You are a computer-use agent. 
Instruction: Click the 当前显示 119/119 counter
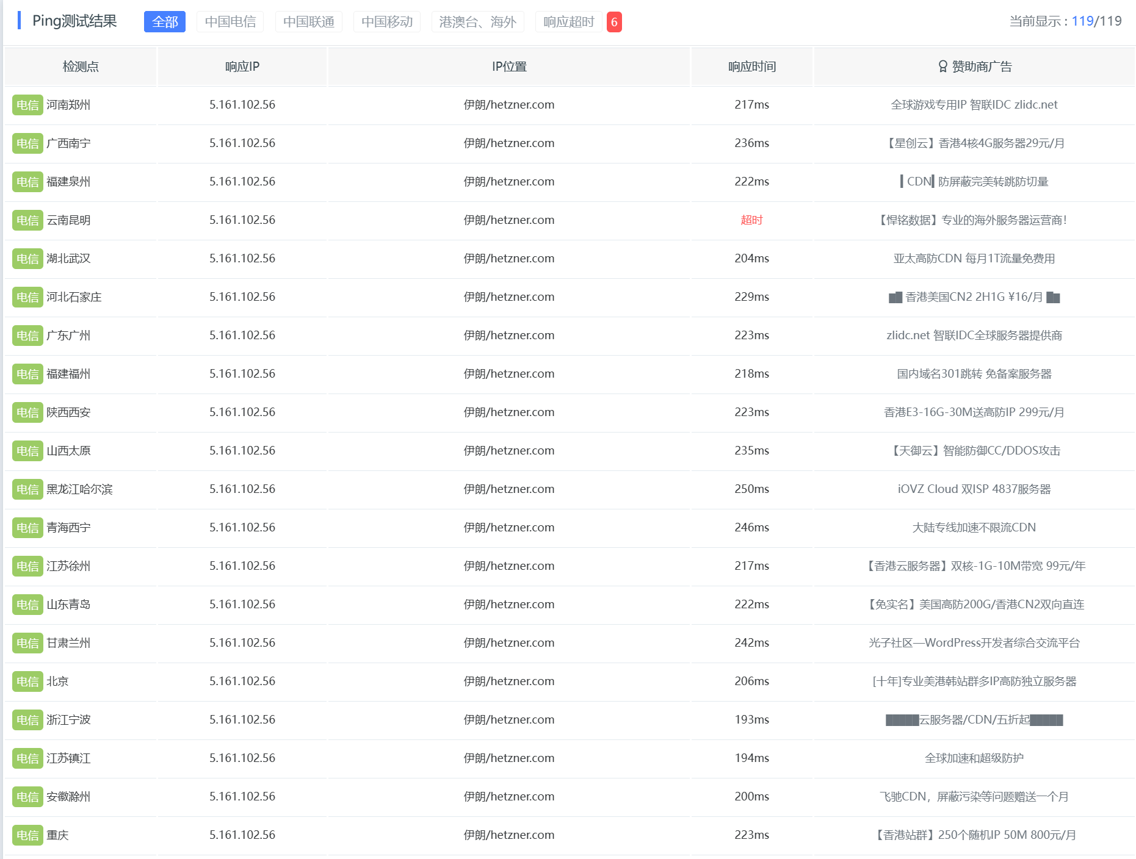point(1065,21)
